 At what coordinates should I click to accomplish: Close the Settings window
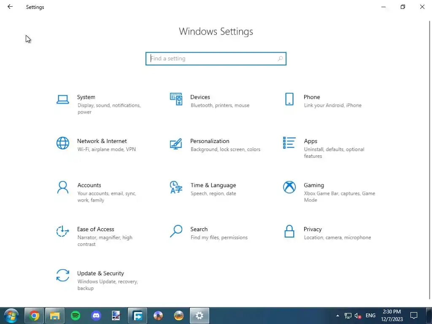[422, 7]
